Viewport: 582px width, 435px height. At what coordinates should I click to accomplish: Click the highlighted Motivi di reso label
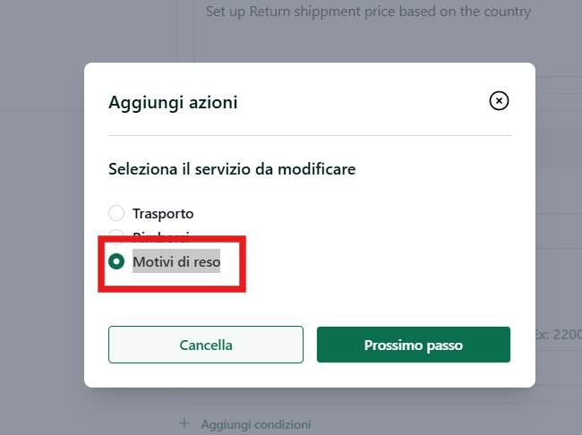[x=176, y=261]
